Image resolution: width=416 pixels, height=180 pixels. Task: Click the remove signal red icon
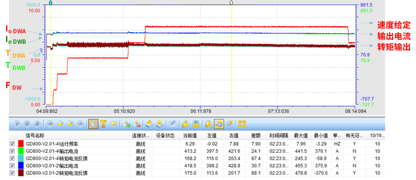(x=137, y=124)
